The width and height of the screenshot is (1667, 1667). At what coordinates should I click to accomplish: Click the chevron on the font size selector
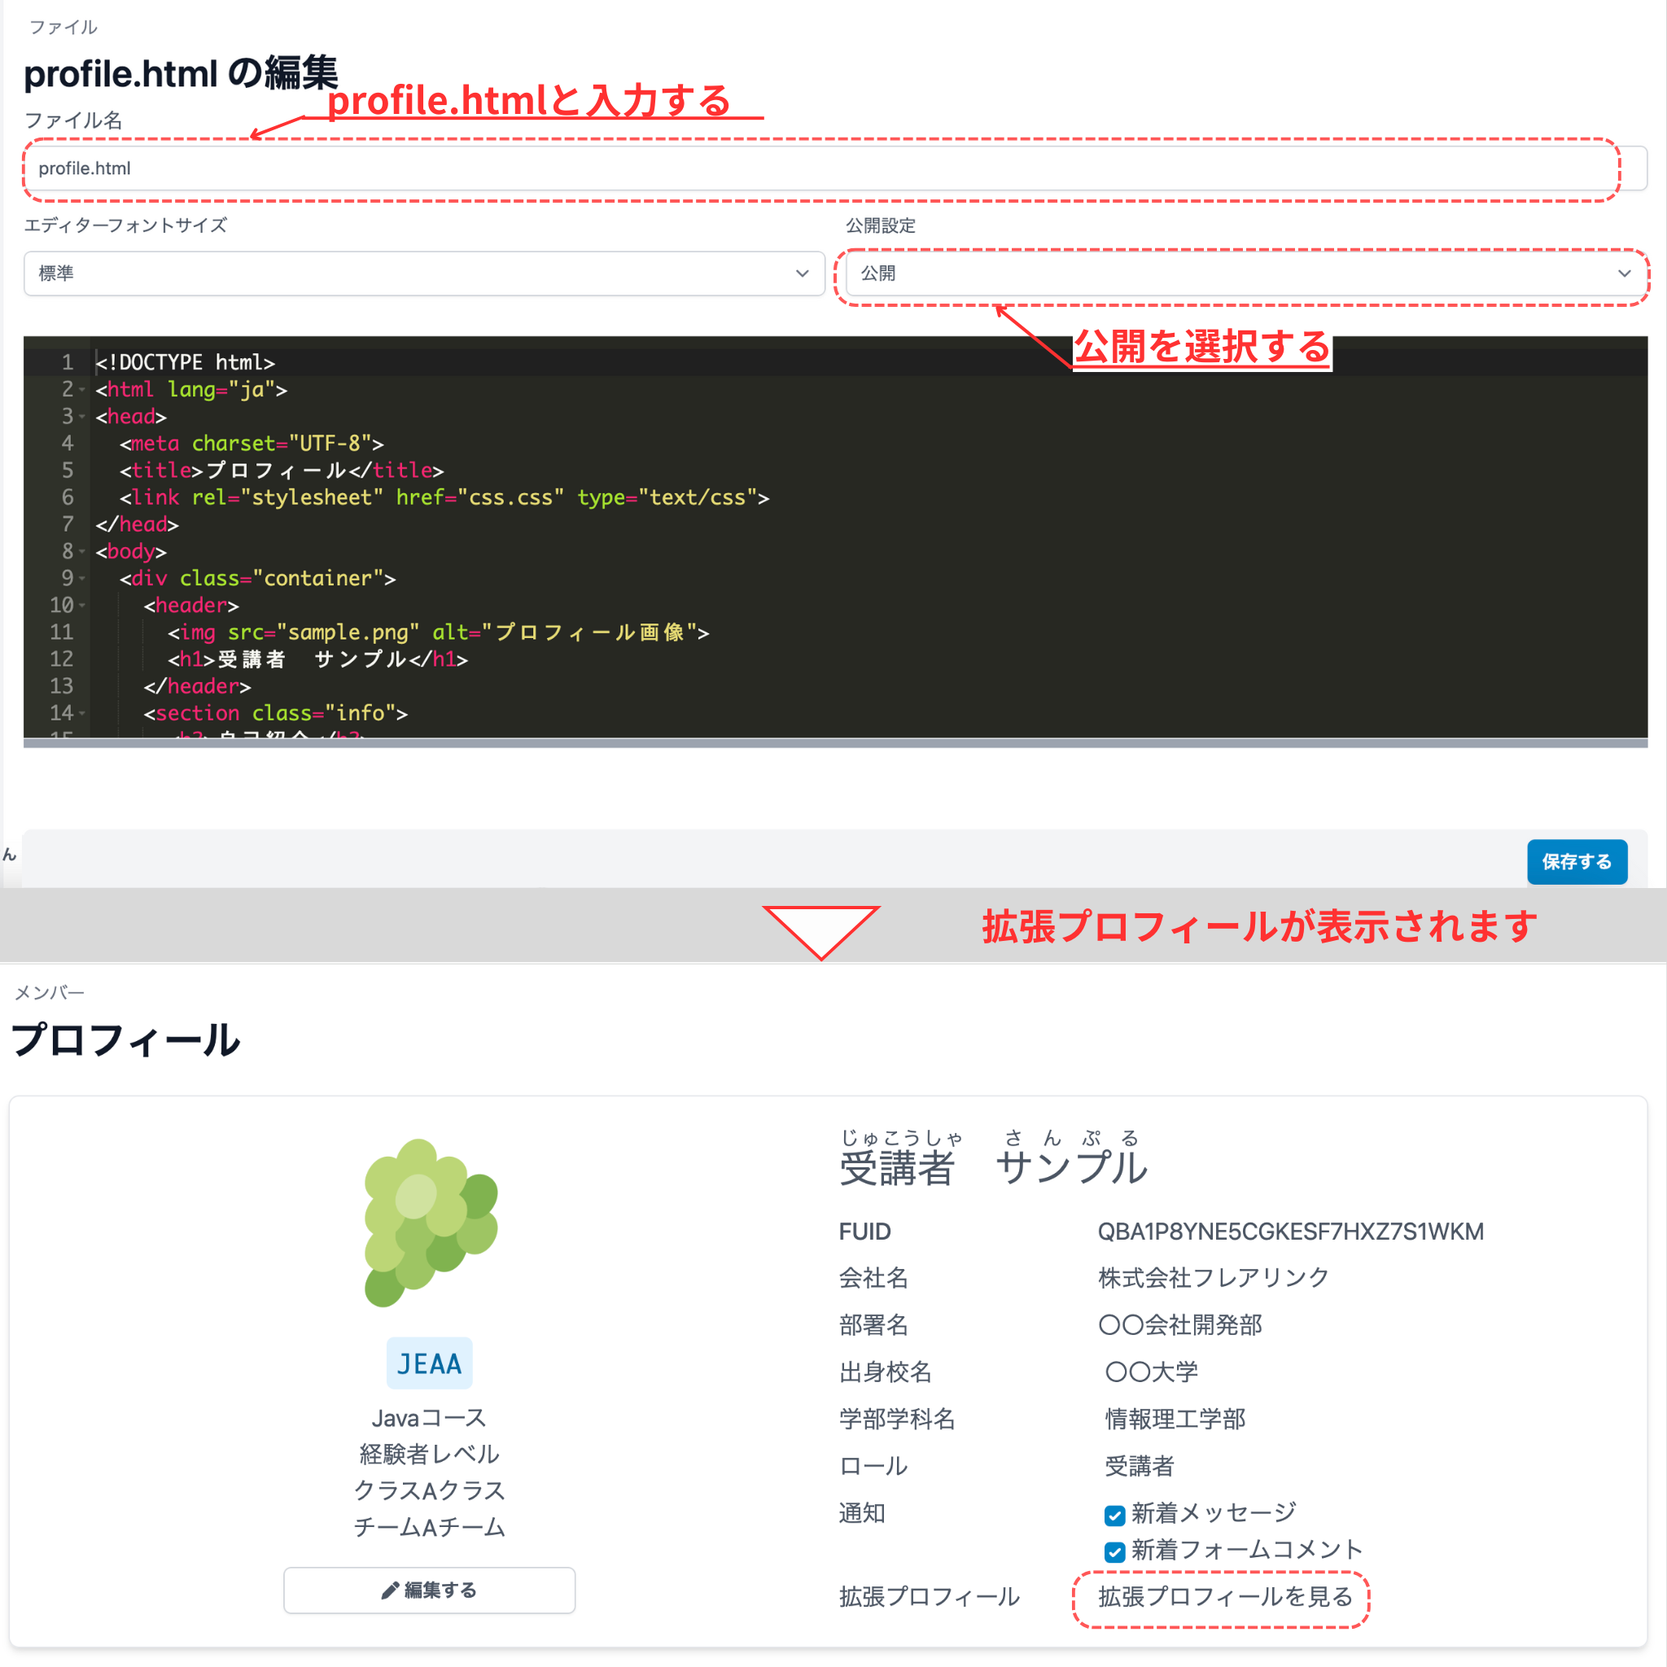803,273
